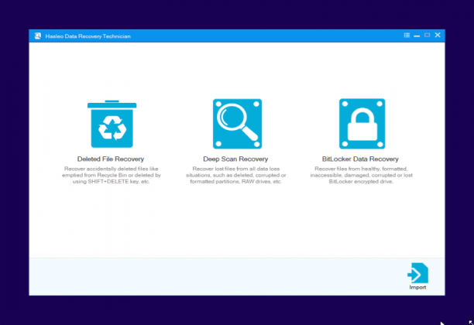This screenshot has width=474, height=325.
Task: Click the "Import" label
Action: [x=417, y=287]
